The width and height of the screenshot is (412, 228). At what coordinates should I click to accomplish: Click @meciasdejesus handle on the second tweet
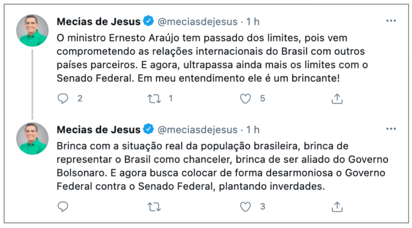[x=198, y=130]
